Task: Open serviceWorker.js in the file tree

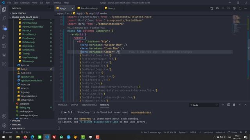Action: 29,96
